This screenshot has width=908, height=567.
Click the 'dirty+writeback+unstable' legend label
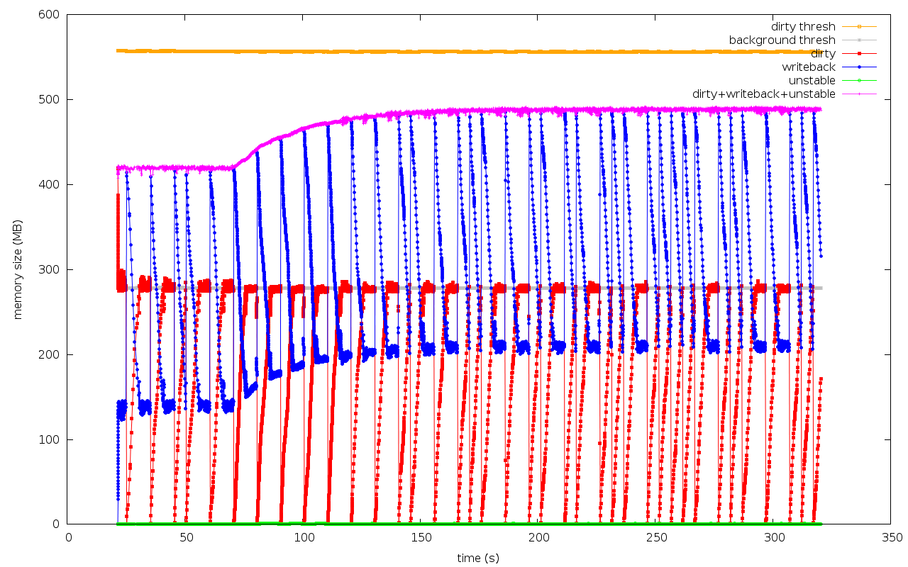(x=764, y=94)
